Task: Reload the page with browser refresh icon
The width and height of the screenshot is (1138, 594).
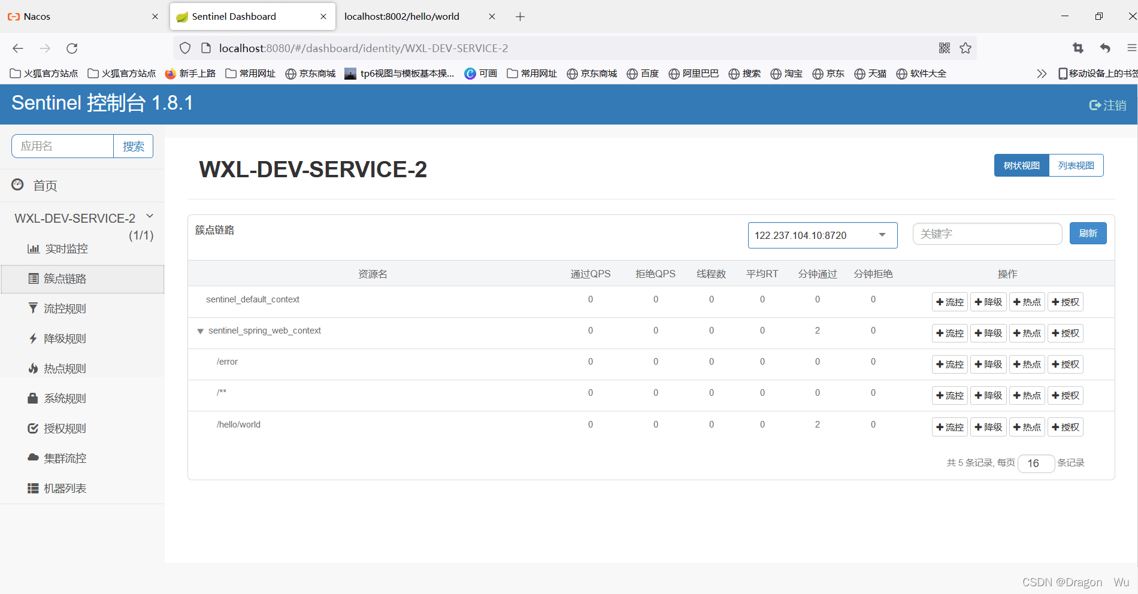Action: click(72, 49)
